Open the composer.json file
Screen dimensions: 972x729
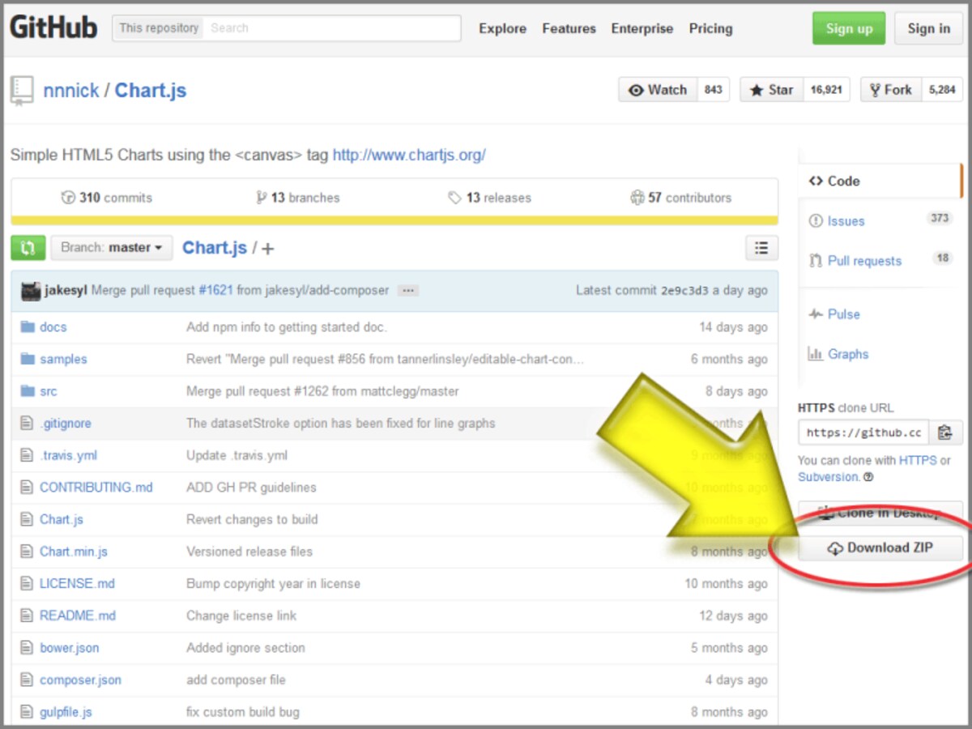80,680
